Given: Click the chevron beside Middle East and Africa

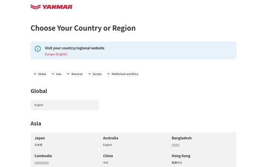Looking at the screenshot, I should [108, 74].
